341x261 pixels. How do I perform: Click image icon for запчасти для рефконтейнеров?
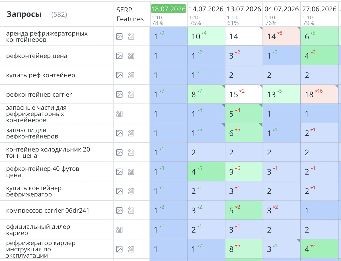pos(119,133)
